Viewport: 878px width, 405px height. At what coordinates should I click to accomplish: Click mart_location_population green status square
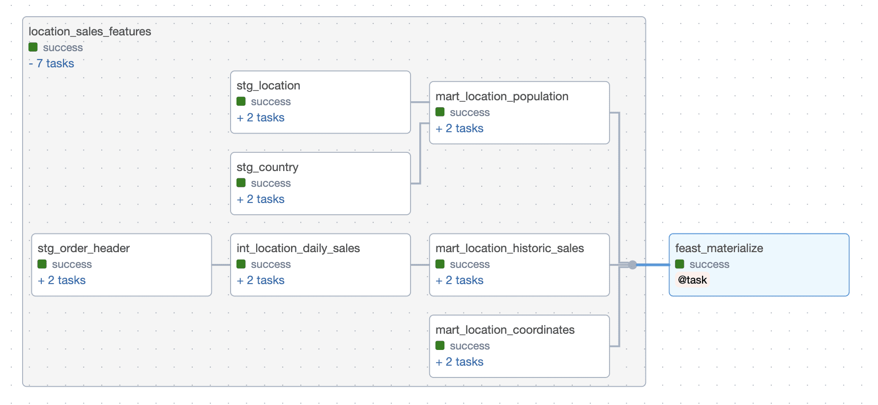pyautogui.click(x=440, y=112)
